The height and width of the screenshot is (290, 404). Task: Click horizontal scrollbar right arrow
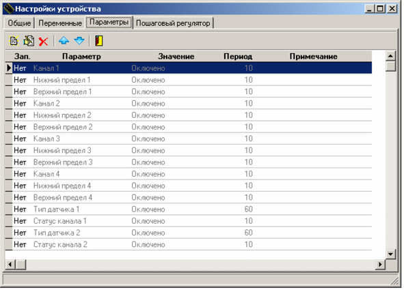380,264
